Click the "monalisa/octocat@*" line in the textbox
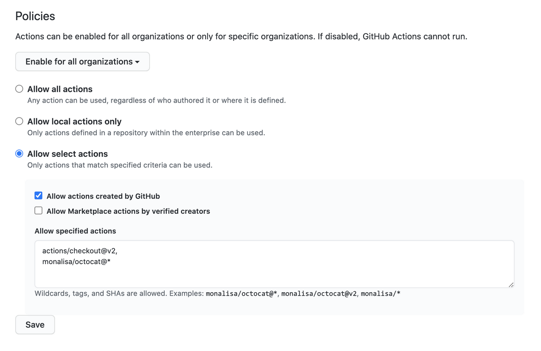This screenshot has height=351, width=541. (x=76, y=262)
